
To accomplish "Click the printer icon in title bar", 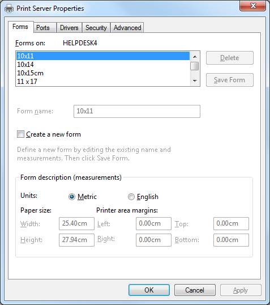I will pyautogui.click(x=9, y=9).
